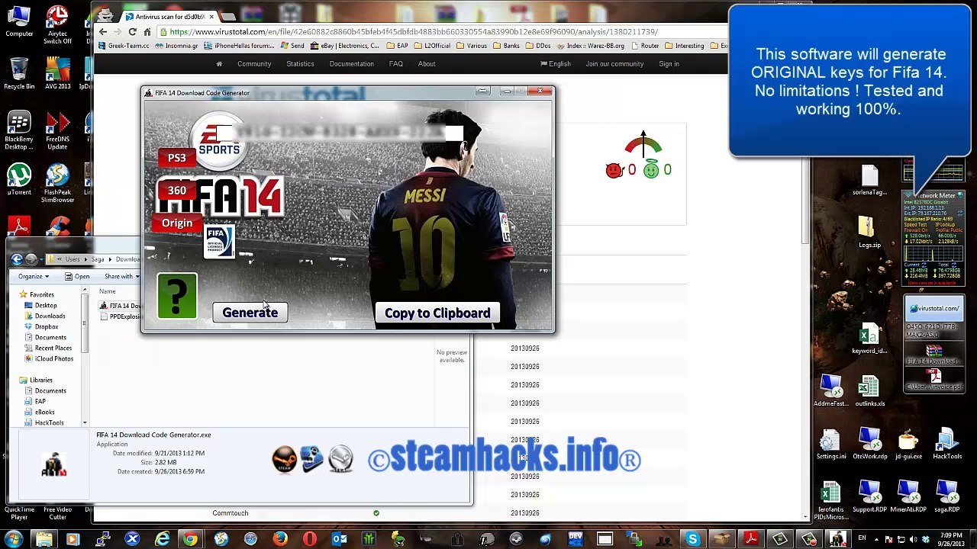Open Skype from the taskbar
This screenshot has height=549, width=977.
coord(692,540)
